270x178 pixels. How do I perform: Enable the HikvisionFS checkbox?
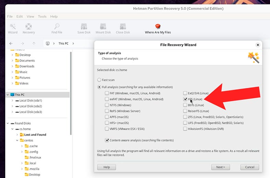[x=185, y=129]
